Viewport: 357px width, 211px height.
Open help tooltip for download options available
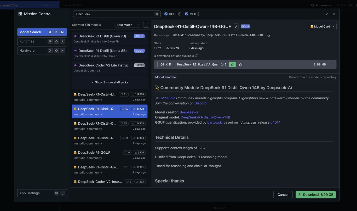196,56
